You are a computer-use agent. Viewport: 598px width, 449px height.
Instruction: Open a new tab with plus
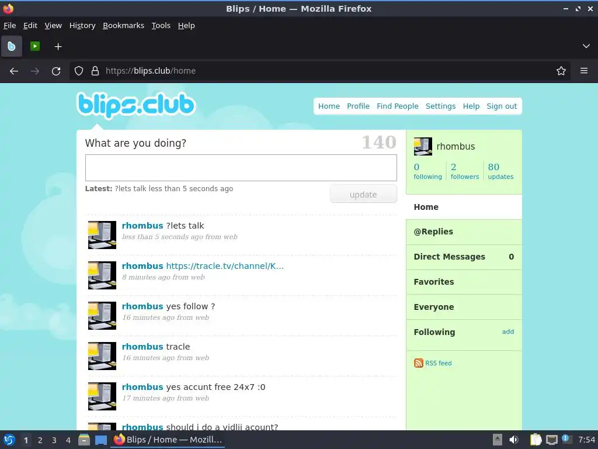pyautogui.click(x=58, y=47)
